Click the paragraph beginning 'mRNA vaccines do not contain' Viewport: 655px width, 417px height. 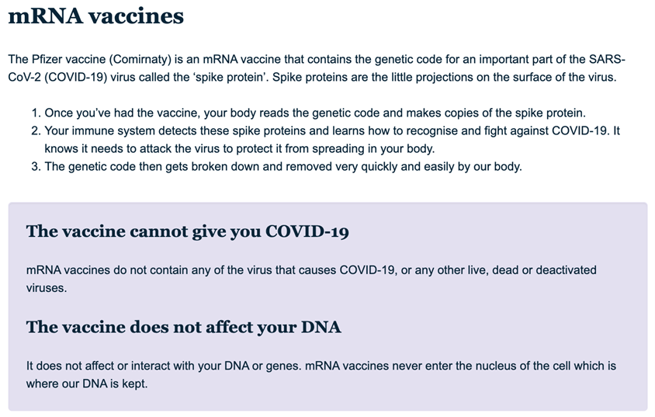[x=311, y=279]
